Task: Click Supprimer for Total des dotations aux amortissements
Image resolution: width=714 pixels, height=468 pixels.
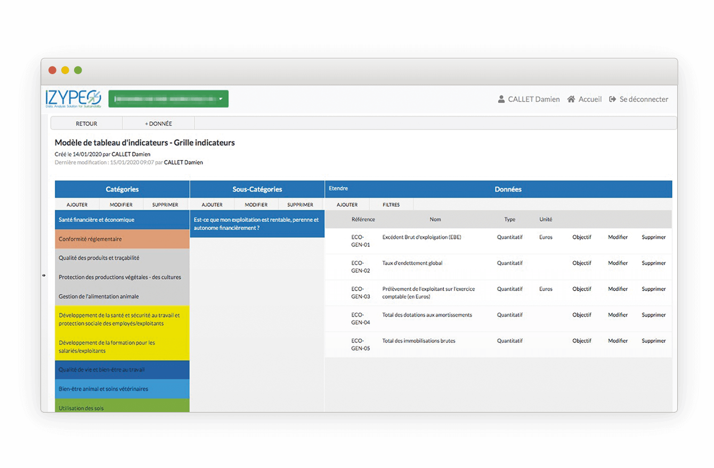Action: [x=653, y=315]
